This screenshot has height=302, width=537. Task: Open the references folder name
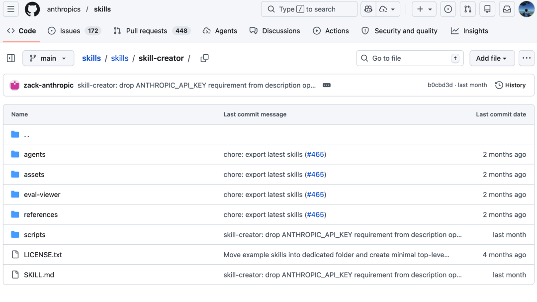[x=41, y=214]
